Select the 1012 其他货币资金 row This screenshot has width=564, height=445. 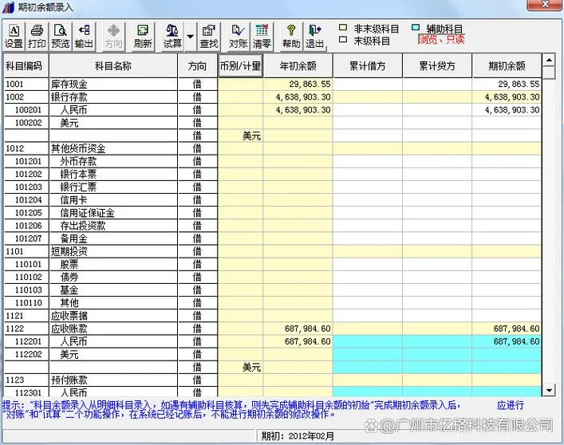coord(273,148)
